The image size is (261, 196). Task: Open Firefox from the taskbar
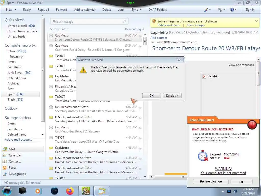[70, 191]
